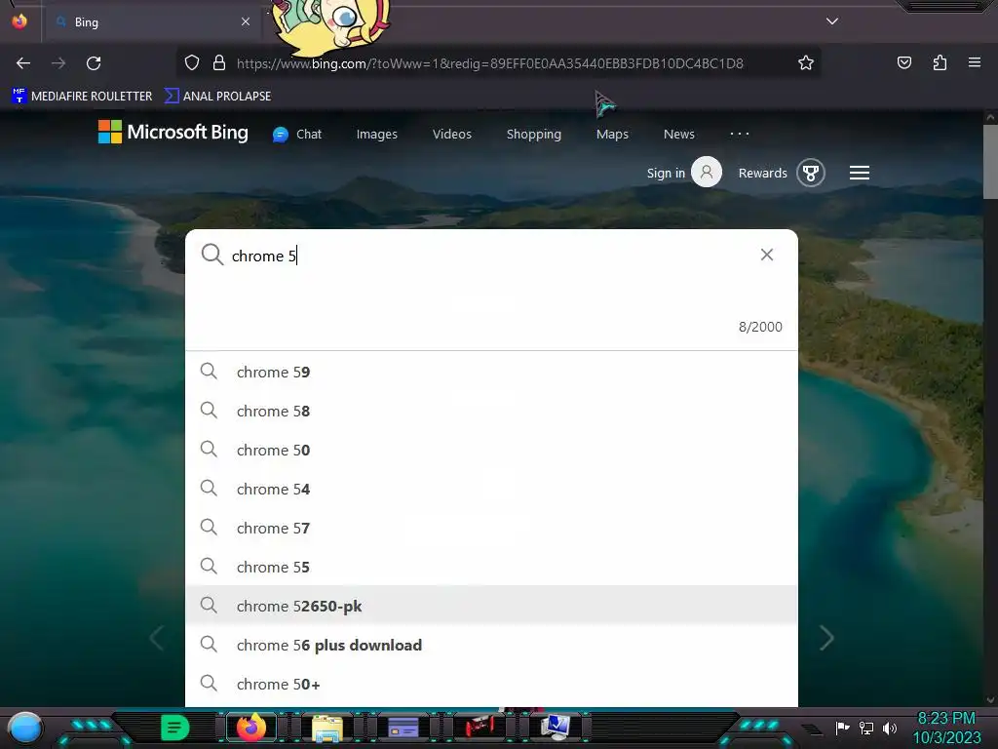Select suggestion 'chrome 59'
The height and width of the screenshot is (749, 998).
point(491,372)
